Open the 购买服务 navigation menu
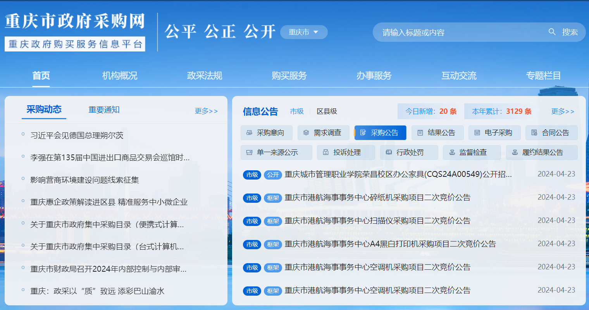Screen dimensions: 589x310 tap(289, 75)
